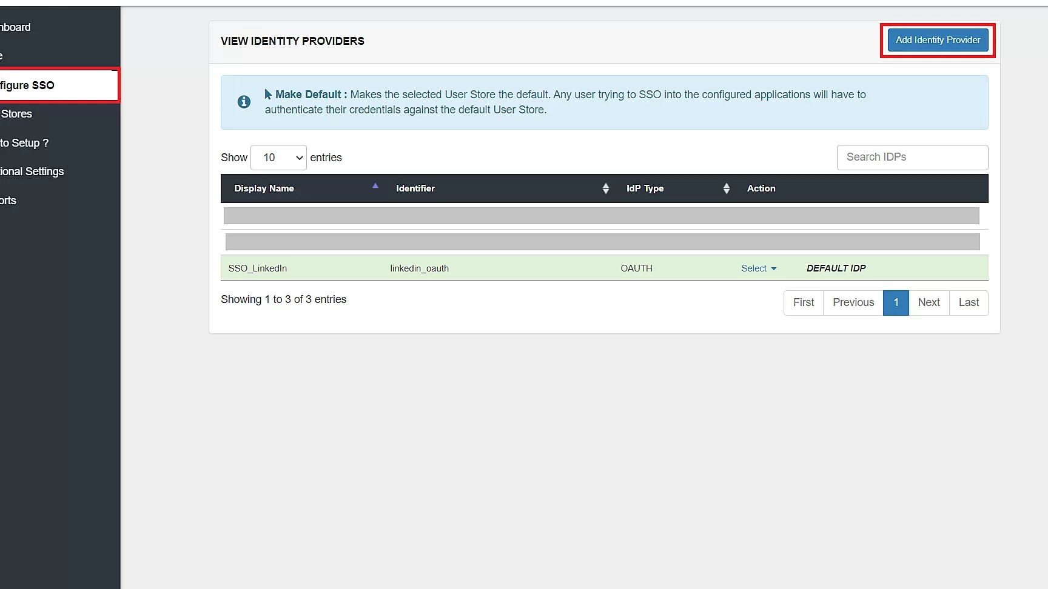
Task: Sort IdP Type column using arrows icon
Action: (726, 188)
